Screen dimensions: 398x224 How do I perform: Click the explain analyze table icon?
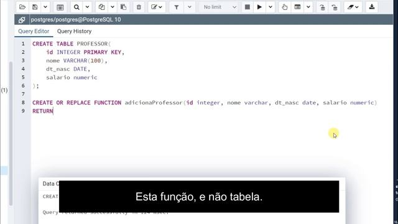[x=297, y=7]
